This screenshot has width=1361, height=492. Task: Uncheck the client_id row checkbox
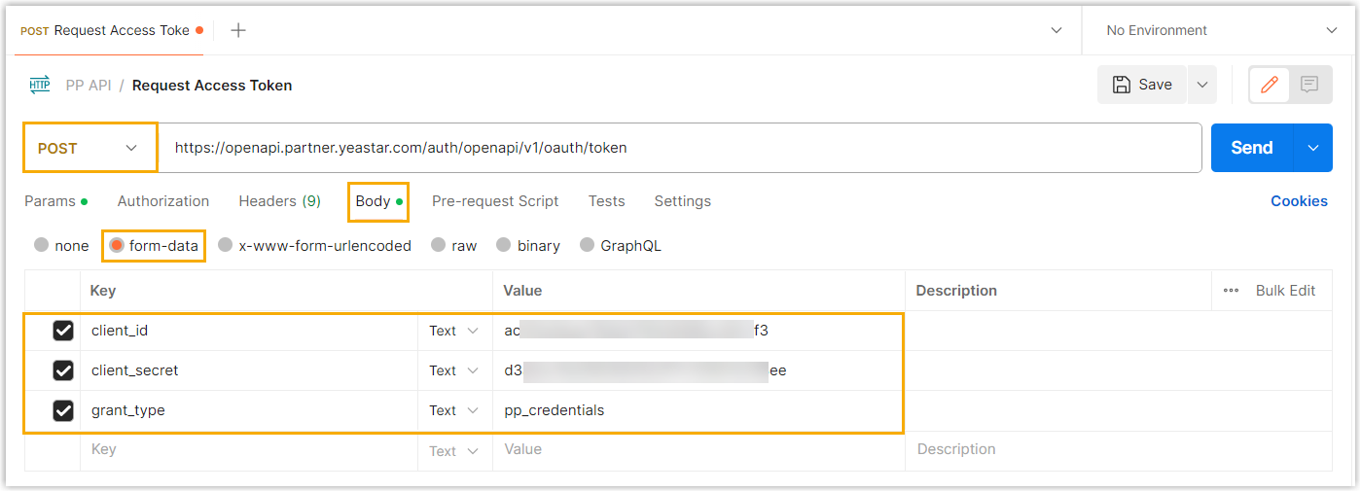(63, 331)
